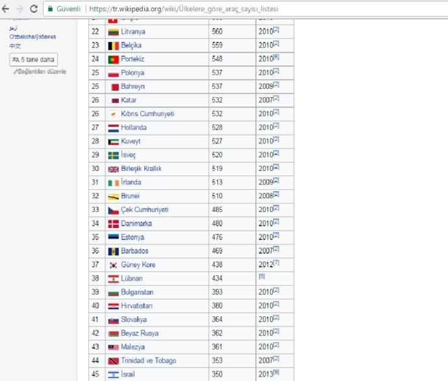Image resolution: width=448 pixels, height=381 pixels.
Task: Click the Belgium flag icon
Action: click(x=114, y=45)
